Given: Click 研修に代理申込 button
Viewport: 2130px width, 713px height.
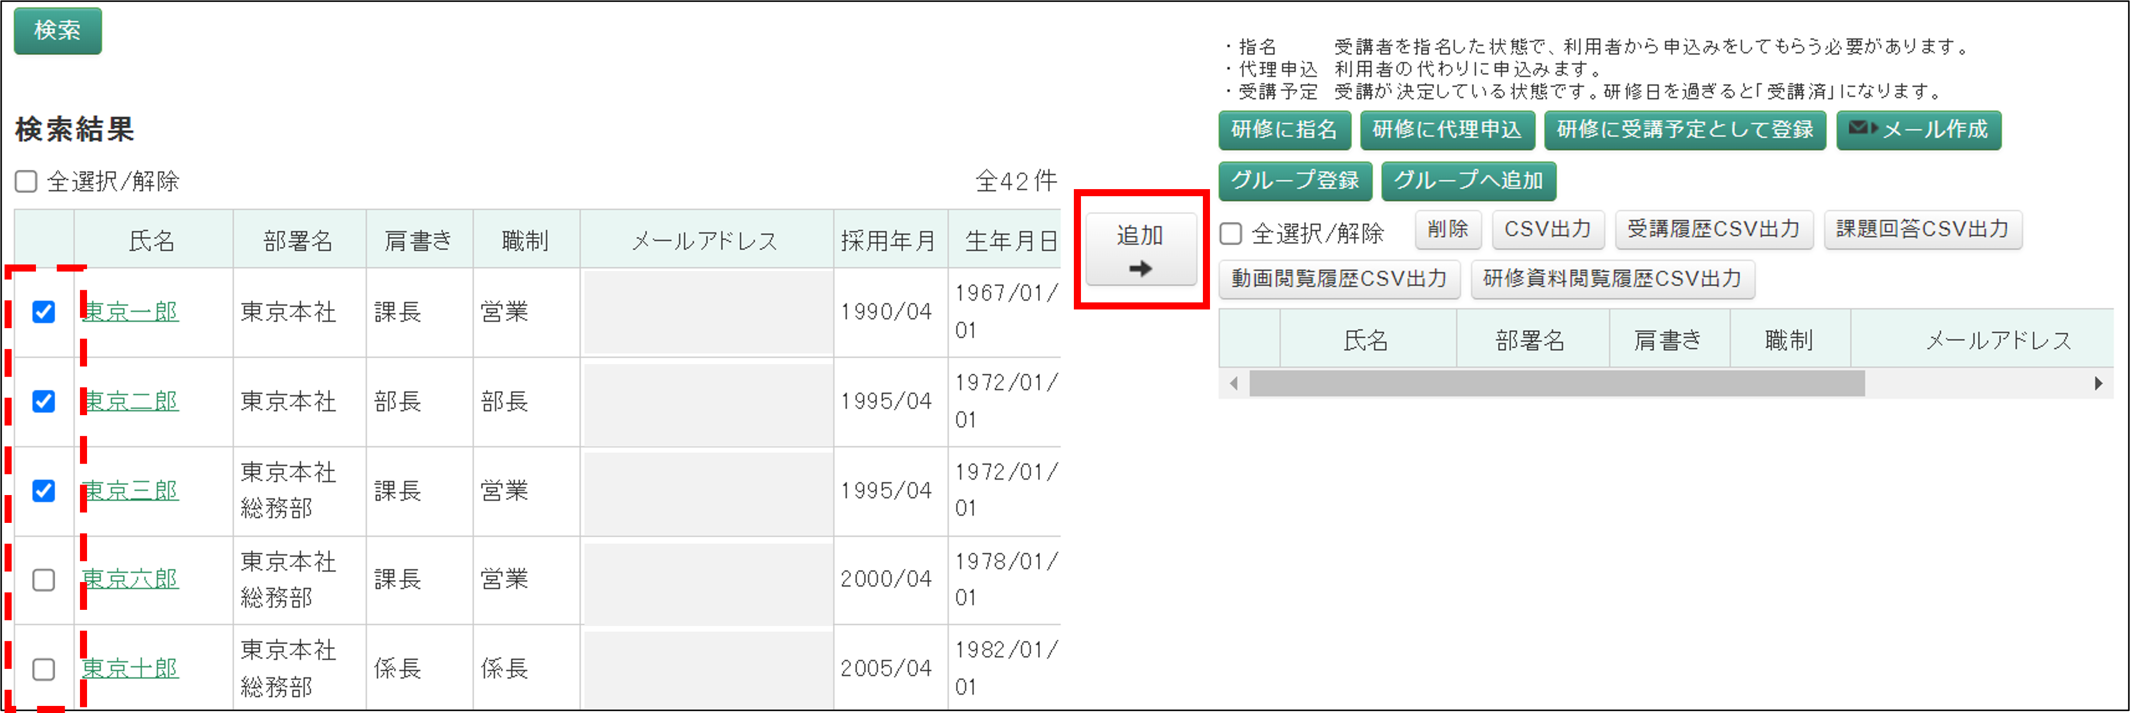Looking at the screenshot, I should point(1447,130).
